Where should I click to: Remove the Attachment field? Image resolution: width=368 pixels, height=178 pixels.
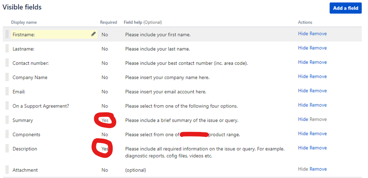[x=318, y=169]
